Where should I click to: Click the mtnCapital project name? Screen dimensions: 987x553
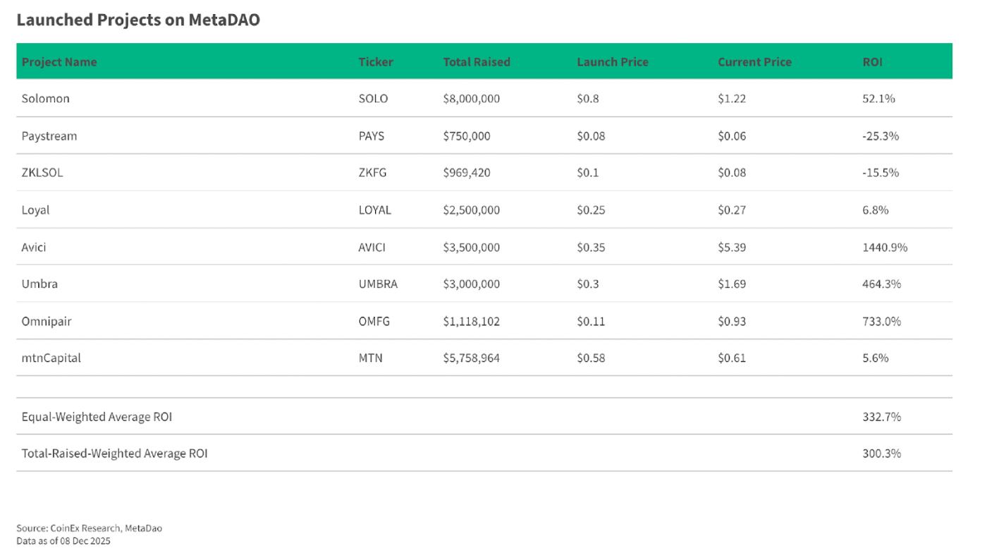[x=51, y=358]
